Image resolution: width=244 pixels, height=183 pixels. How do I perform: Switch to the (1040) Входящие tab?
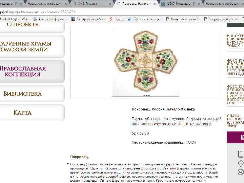(x=181, y=4)
